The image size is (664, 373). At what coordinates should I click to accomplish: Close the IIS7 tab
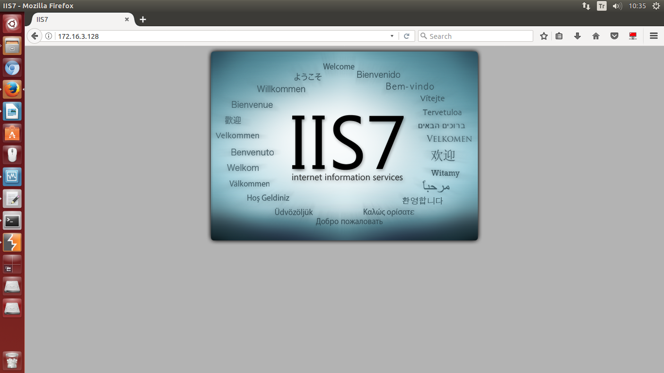click(127, 19)
